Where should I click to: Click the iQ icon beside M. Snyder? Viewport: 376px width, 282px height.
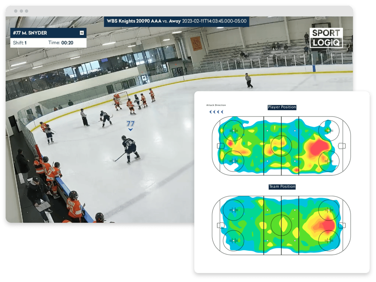[82, 33]
